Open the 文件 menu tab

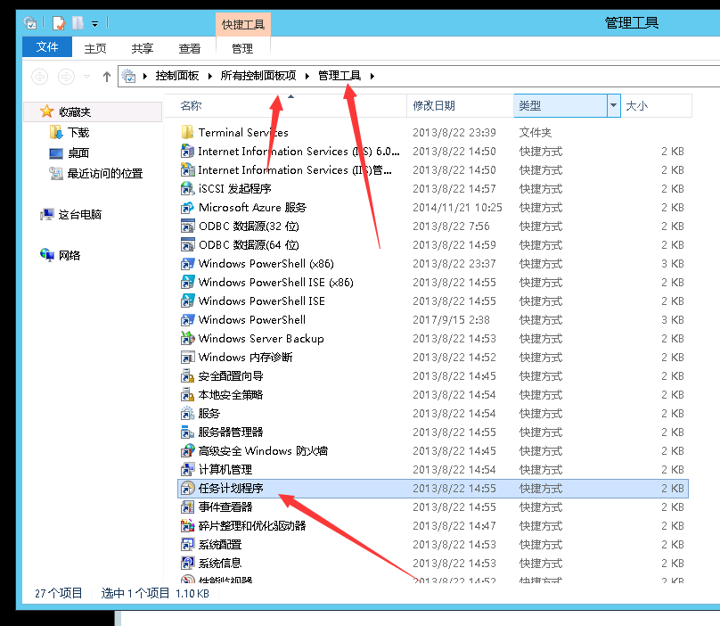47,47
